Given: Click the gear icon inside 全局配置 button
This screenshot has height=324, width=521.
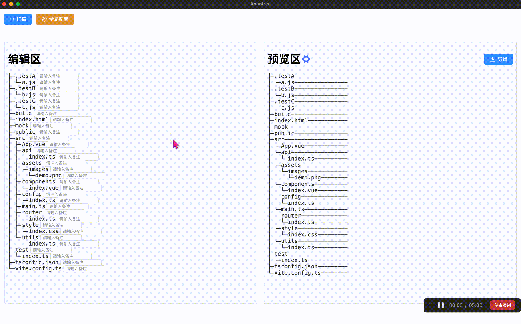Looking at the screenshot, I should coord(44,19).
